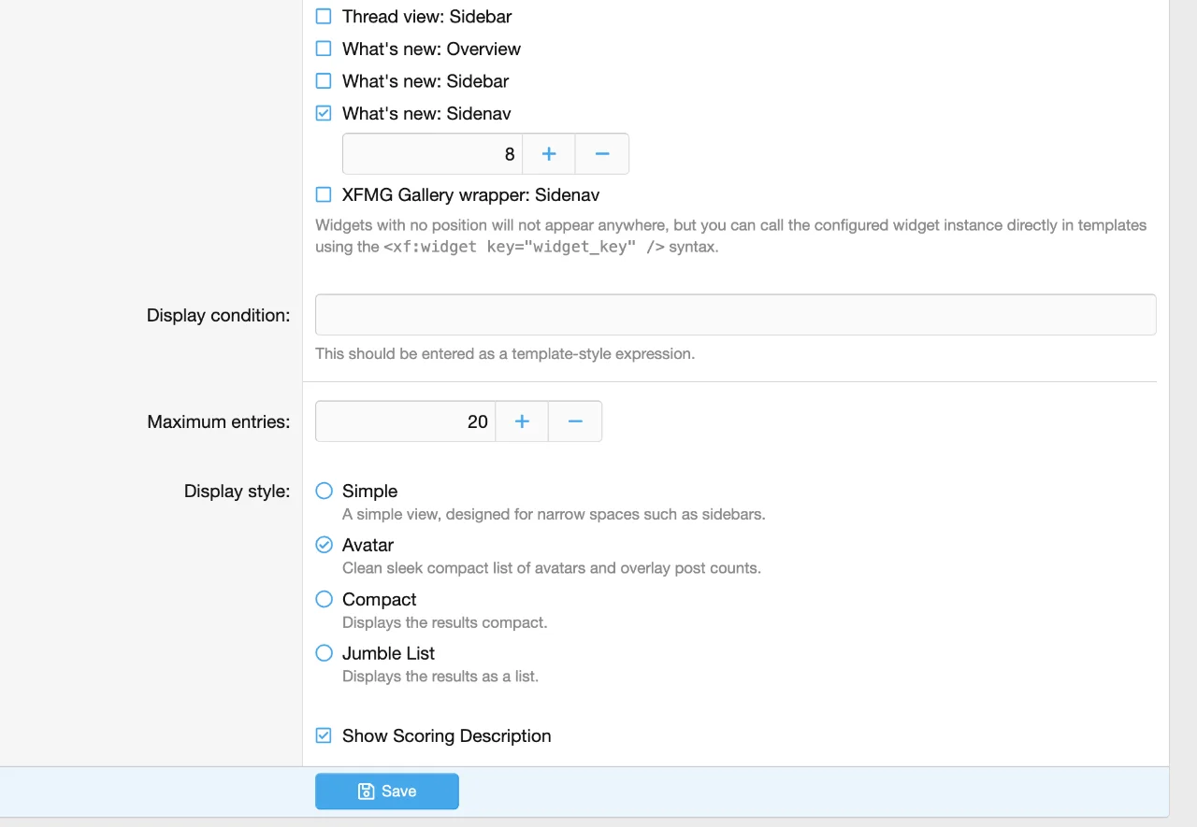This screenshot has width=1197, height=827.
Task: Select the Simple display style
Action: (x=324, y=491)
